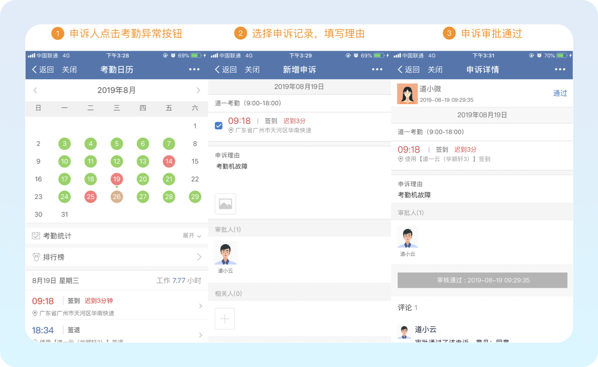Image resolution: width=598 pixels, height=367 pixels.
Task: Click 道小微 avatar in appeal details
Action: [407, 94]
